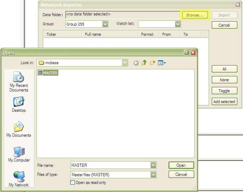Sort by To column header

tap(191, 34)
